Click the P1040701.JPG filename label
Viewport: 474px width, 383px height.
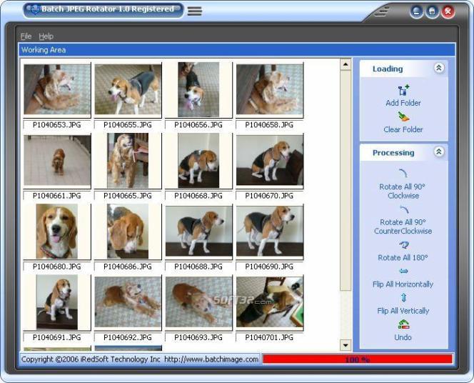pyautogui.click(x=269, y=337)
